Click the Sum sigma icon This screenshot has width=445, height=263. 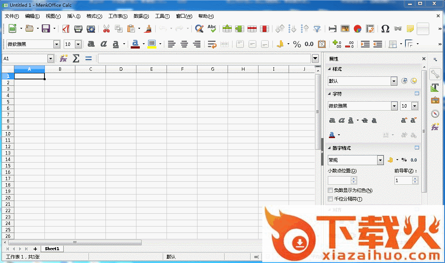pos(76,58)
